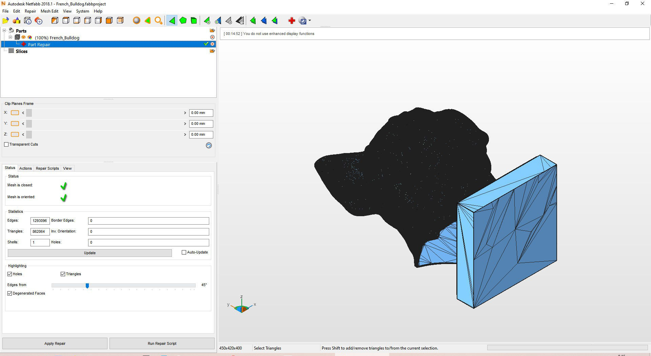The width and height of the screenshot is (651, 356).
Task: Click the red cross repair toolbar icon
Action: click(292, 21)
